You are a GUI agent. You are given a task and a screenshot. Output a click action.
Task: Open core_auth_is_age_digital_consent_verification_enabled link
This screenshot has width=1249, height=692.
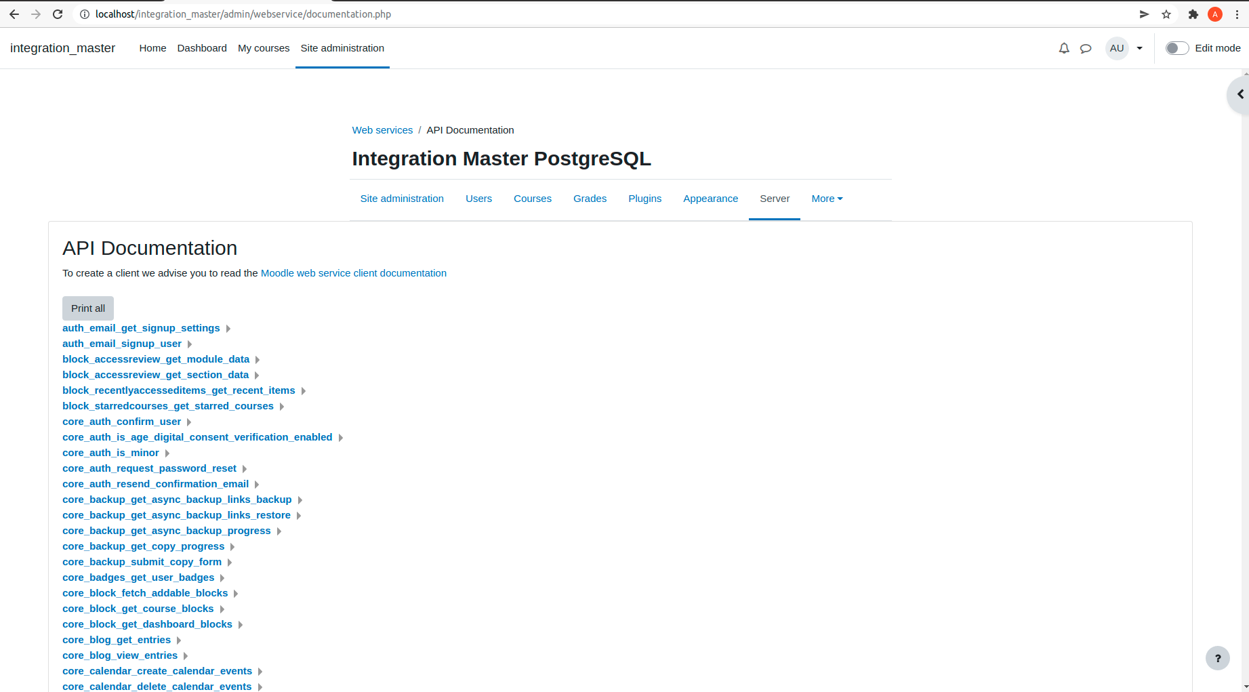pos(197,437)
